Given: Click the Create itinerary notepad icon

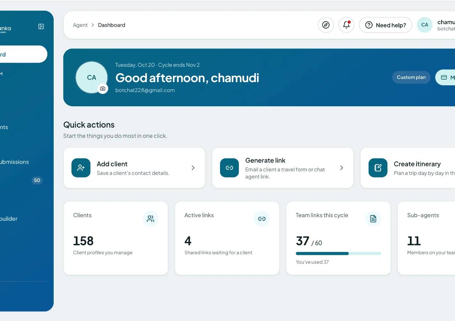Looking at the screenshot, I should click(378, 168).
